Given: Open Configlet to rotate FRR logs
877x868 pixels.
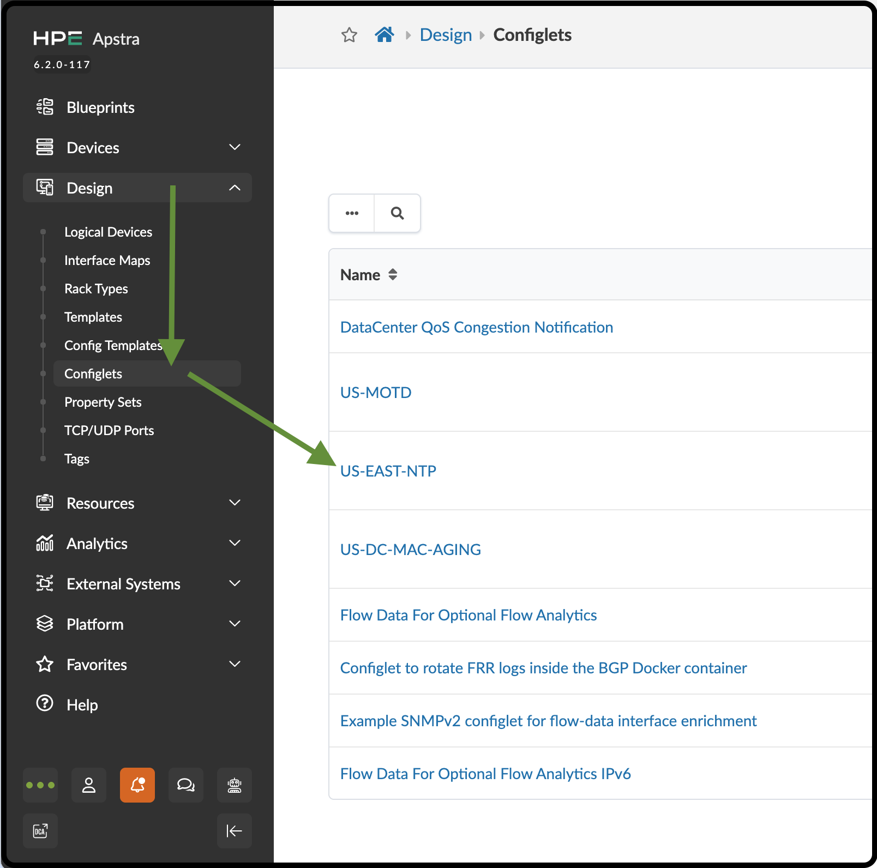Looking at the screenshot, I should 544,668.
